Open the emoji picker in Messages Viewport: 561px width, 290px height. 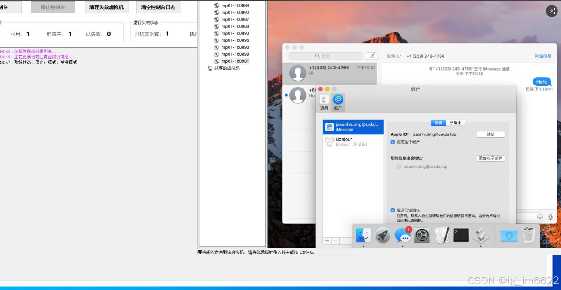(x=540, y=216)
